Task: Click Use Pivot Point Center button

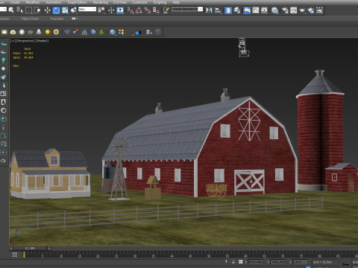Action: [x=101, y=10]
